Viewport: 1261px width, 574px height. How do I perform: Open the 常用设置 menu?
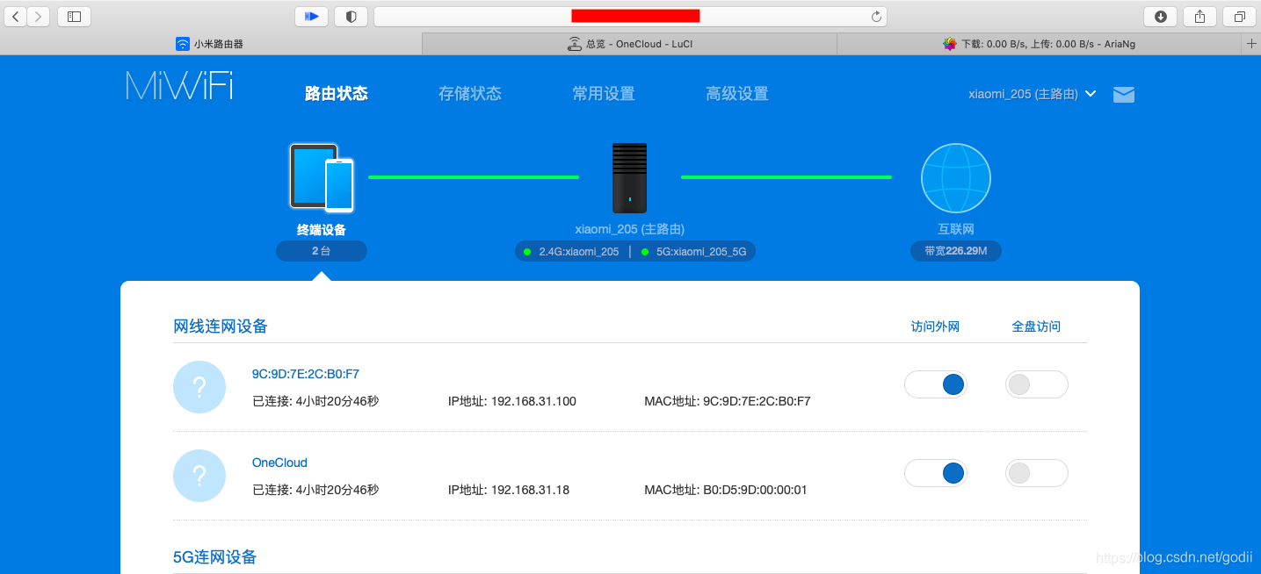coord(603,94)
